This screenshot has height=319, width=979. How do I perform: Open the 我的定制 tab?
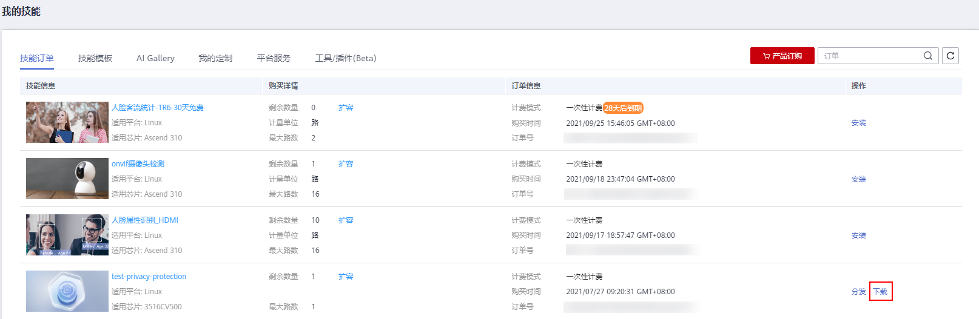click(215, 58)
